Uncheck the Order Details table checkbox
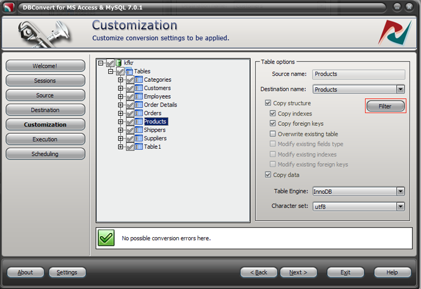 [130, 105]
